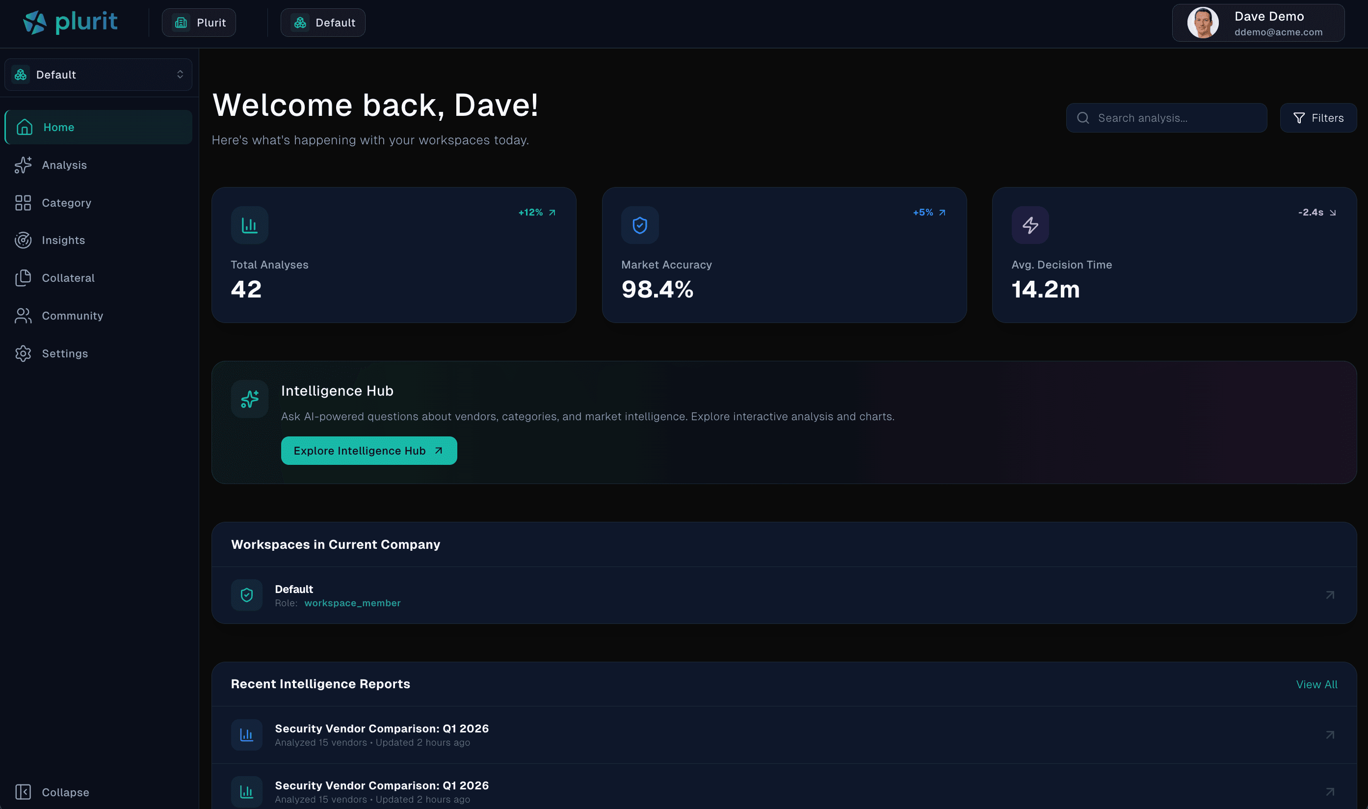This screenshot has height=809, width=1368.
Task: Click the Avg. Decision Time lightning icon
Action: pyautogui.click(x=1029, y=225)
